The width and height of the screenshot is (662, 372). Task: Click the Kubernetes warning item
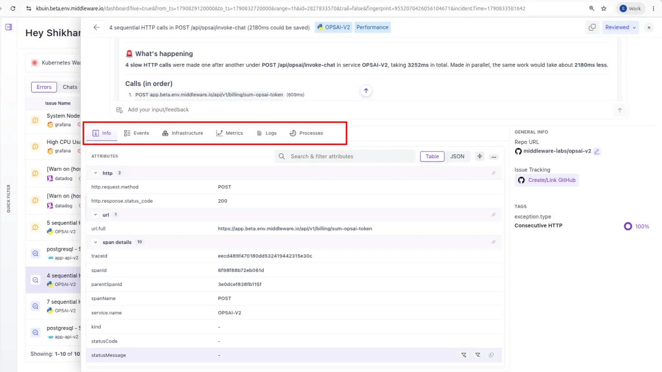[54, 63]
